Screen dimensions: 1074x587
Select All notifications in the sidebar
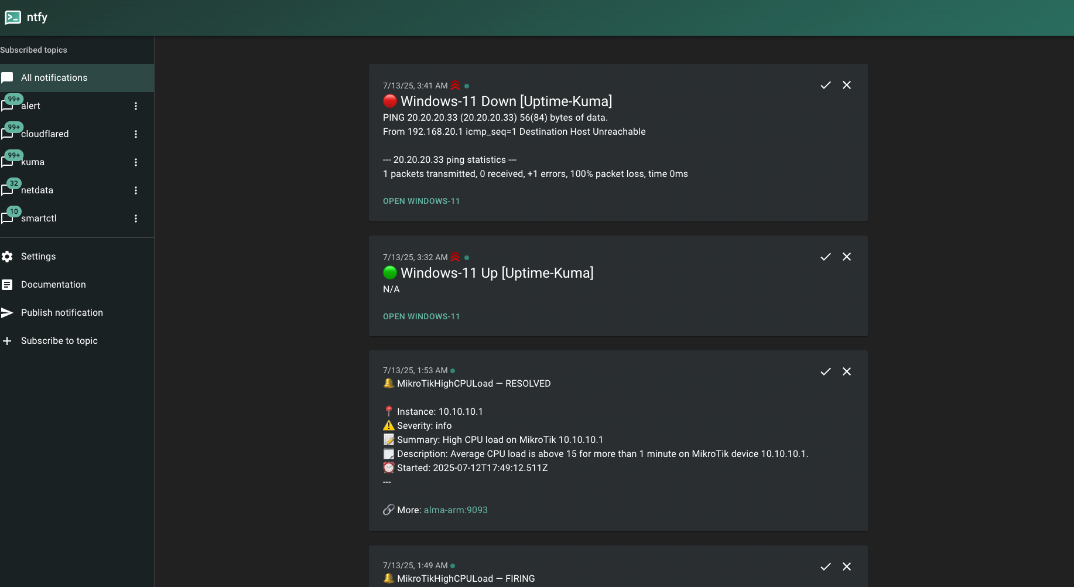pyautogui.click(x=77, y=78)
